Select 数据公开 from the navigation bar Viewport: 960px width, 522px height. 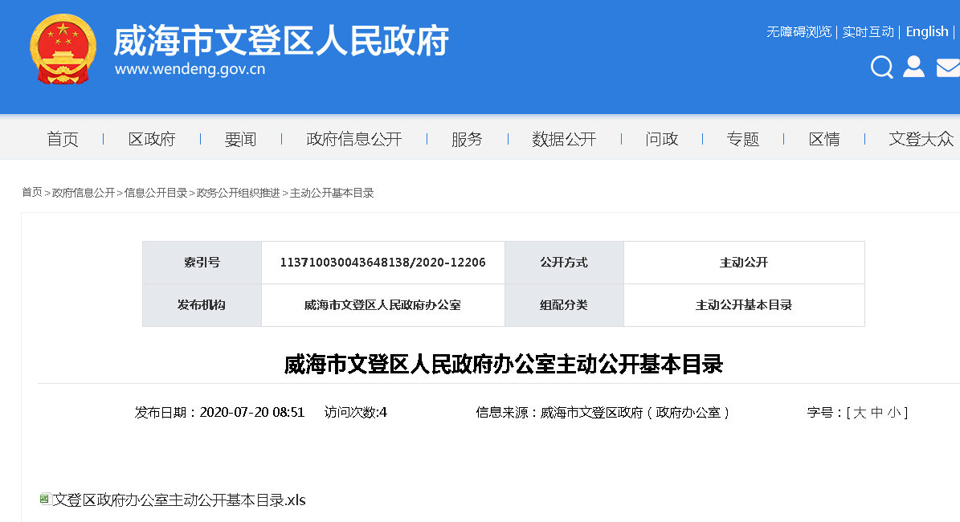coord(564,139)
